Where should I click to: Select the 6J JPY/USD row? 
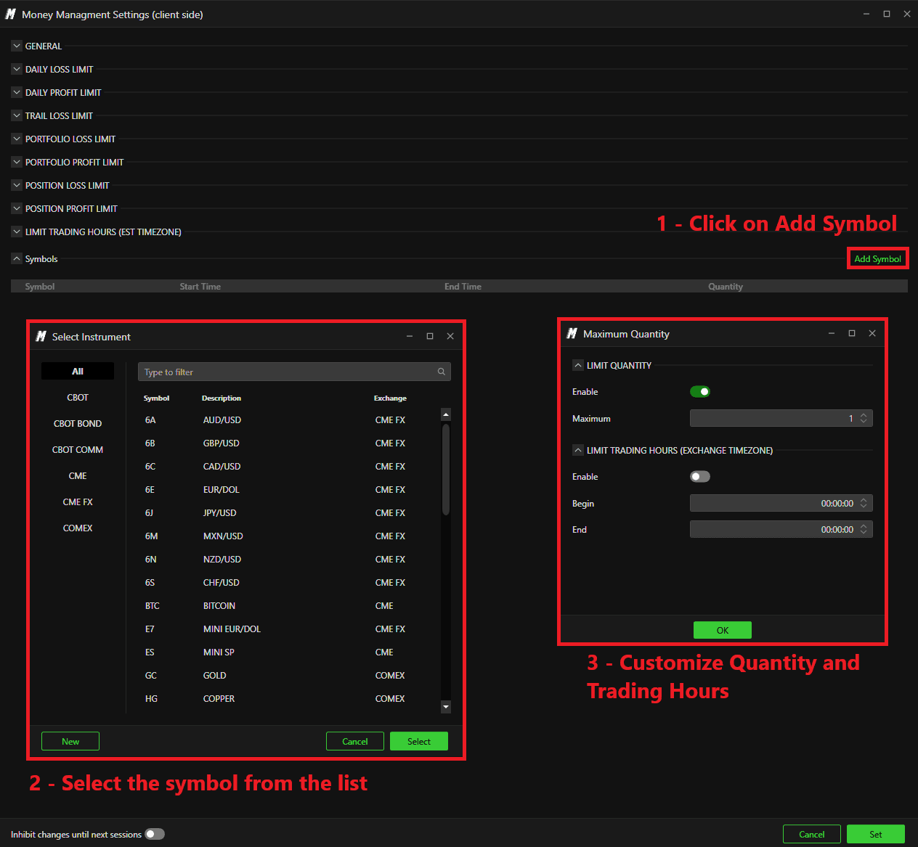pyautogui.click(x=289, y=512)
